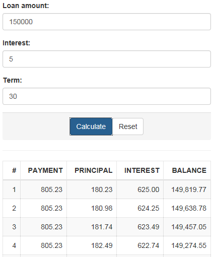Image resolution: width=214 pixels, height=257 pixels.
Task: Click principal value 180.98 in row 2
Action: pyautogui.click(x=102, y=208)
